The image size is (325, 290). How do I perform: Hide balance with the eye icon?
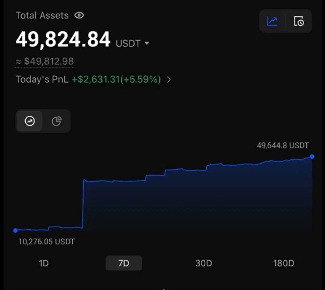tap(79, 15)
